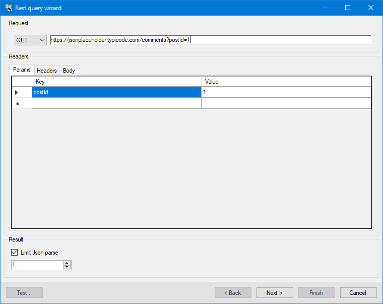This screenshot has height=304, width=383.
Task: Select the postId key cell
Action: pyautogui.click(x=116, y=92)
